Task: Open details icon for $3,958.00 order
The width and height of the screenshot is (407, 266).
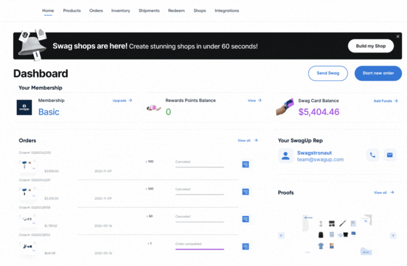Action: click(x=245, y=165)
